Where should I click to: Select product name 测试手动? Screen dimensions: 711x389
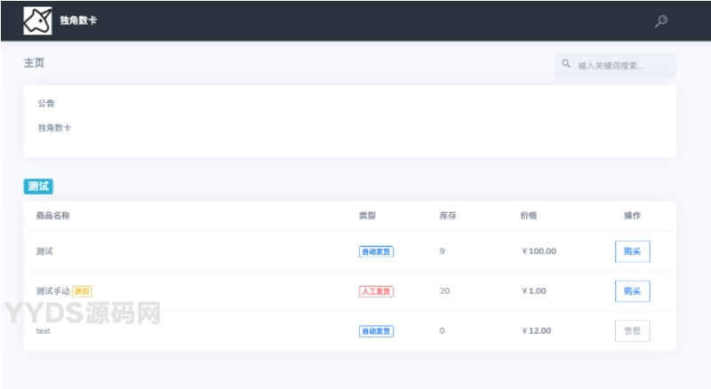(x=52, y=291)
